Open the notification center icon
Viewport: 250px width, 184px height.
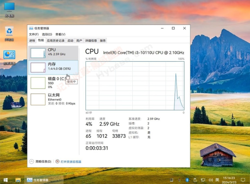point(243,180)
